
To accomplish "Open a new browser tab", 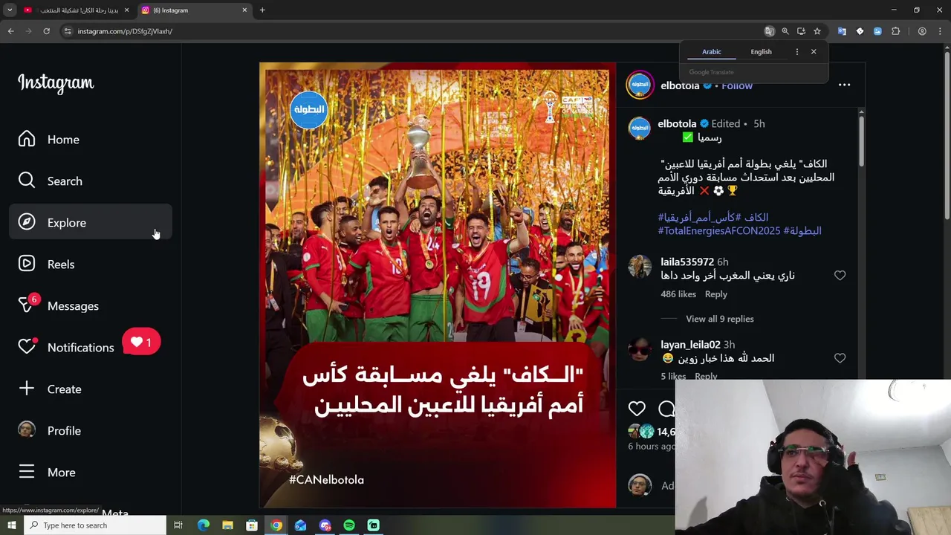I will tap(262, 10).
